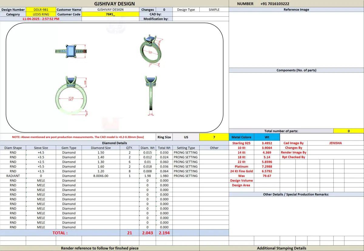Image resolution: width=364 pixels, height=251 pixels.
Task: Select the Sieve Size column header
Action: pos(41,148)
